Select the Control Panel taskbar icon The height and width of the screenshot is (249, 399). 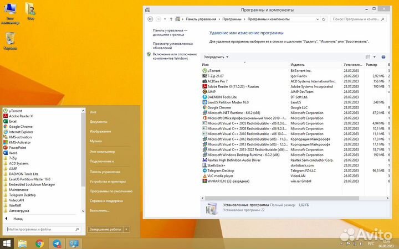point(74,243)
